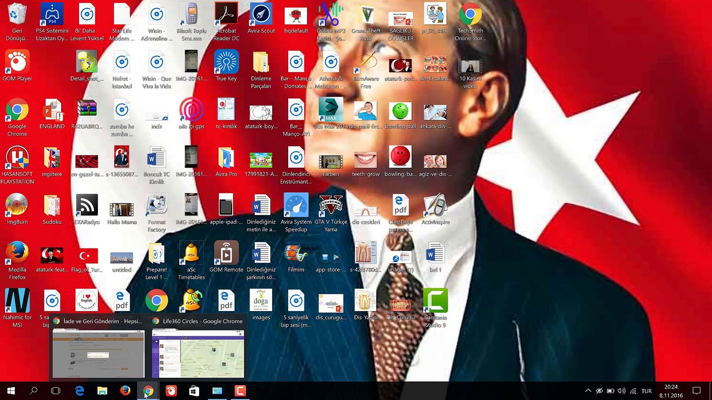Open the Windows Start menu
712x400 pixels.
point(11,391)
